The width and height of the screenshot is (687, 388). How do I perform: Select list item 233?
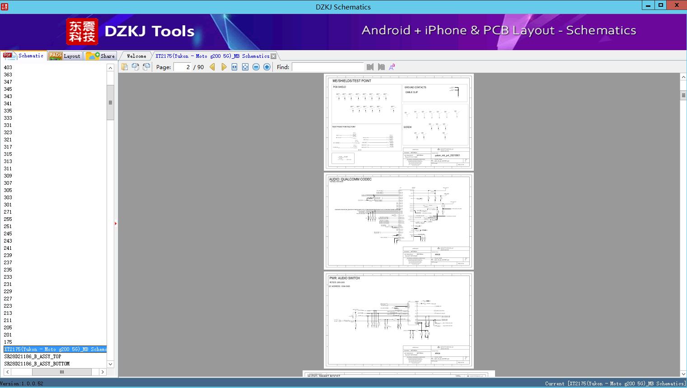(8, 277)
